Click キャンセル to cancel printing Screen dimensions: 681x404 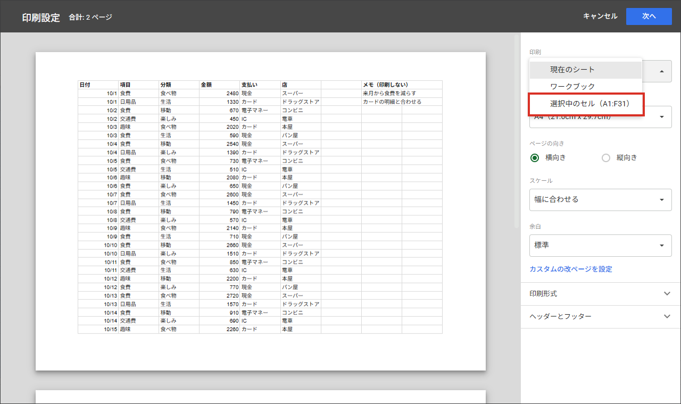pyautogui.click(x=600, y=16)
